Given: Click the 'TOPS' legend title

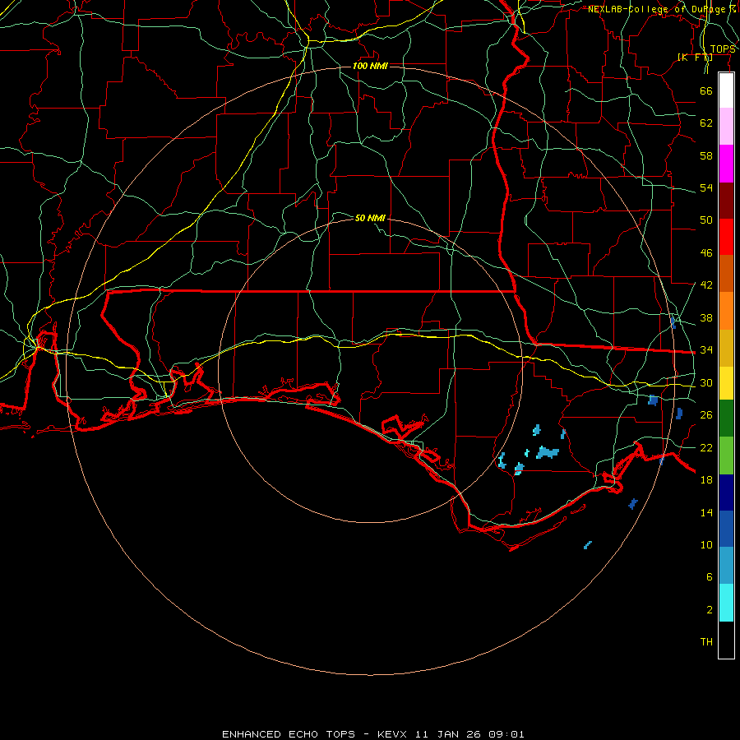Looking at the screenshot, I should 723,49.
